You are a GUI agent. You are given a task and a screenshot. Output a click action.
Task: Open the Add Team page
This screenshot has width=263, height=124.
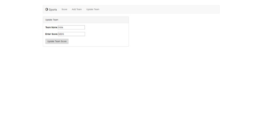(x=77, y=9)
